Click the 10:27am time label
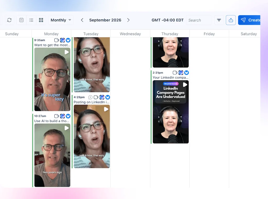Image resolution: width=268 pixels, height=199 pixels. pos(40,116)
